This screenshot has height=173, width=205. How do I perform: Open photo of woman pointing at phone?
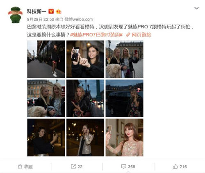tap(85, 59)
